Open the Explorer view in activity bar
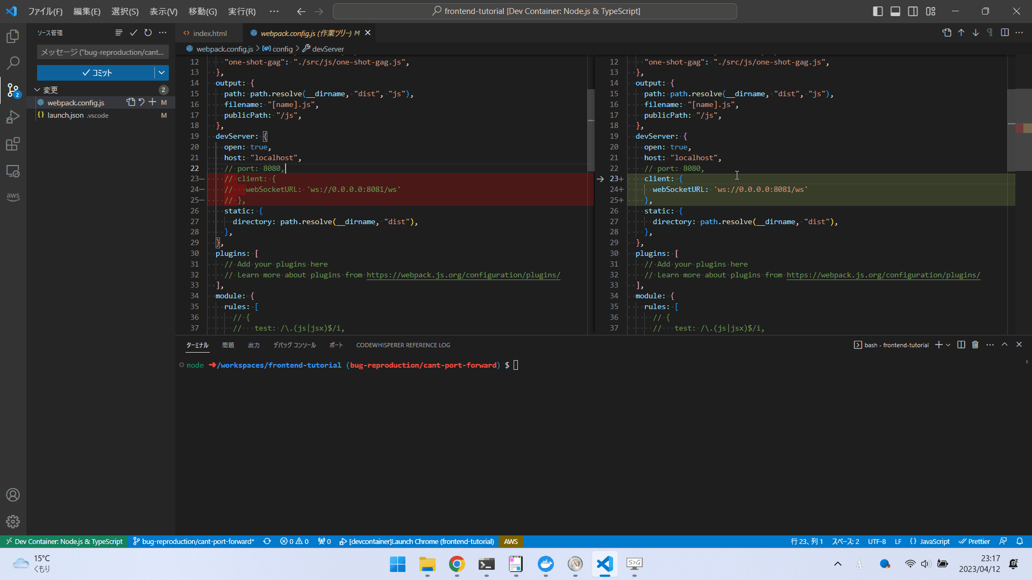 pyautogui.click(x=13, y=36)
